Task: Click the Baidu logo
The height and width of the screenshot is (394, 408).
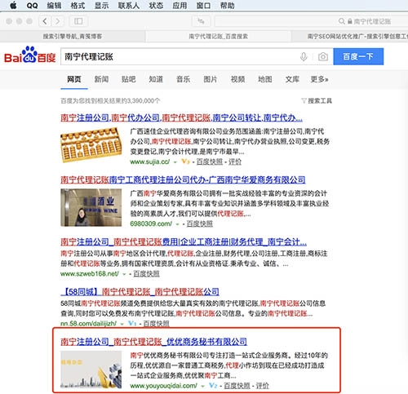Action: click(x=30, y=55)
